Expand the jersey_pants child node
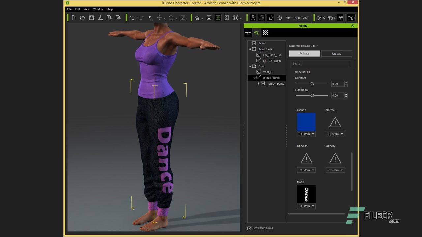 coord(259,83)
